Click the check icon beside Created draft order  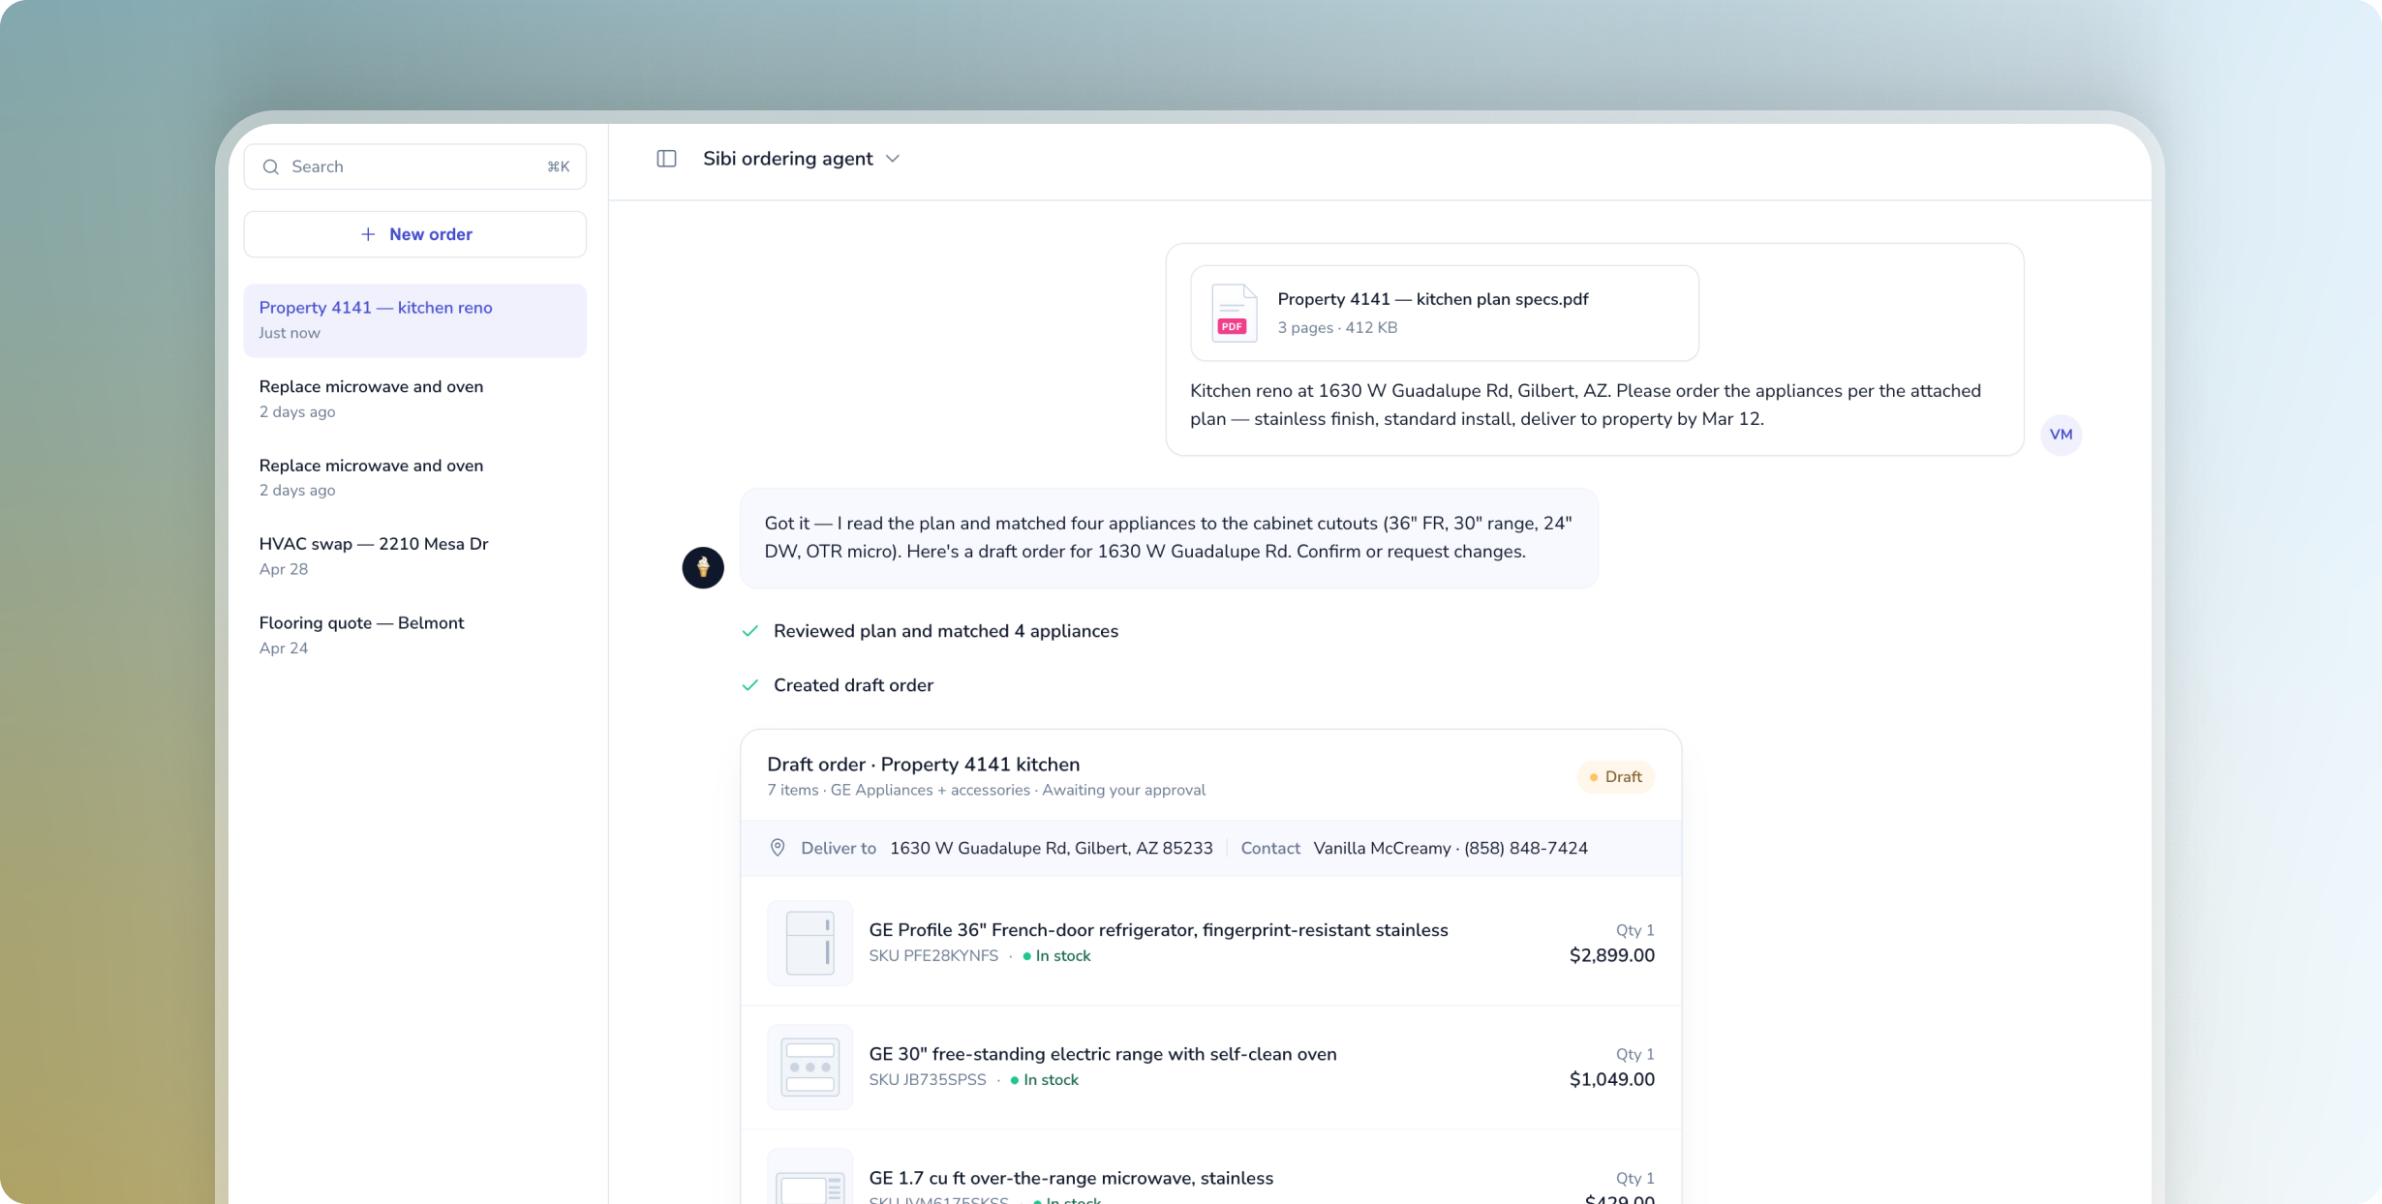749,685
